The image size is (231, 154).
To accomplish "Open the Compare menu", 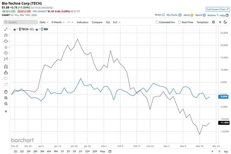I will click(x=97, y=22).
